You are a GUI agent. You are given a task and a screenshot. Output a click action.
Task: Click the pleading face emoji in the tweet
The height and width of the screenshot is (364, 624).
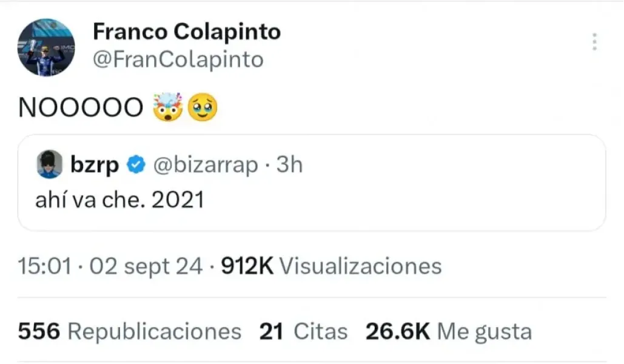point(204,107)
